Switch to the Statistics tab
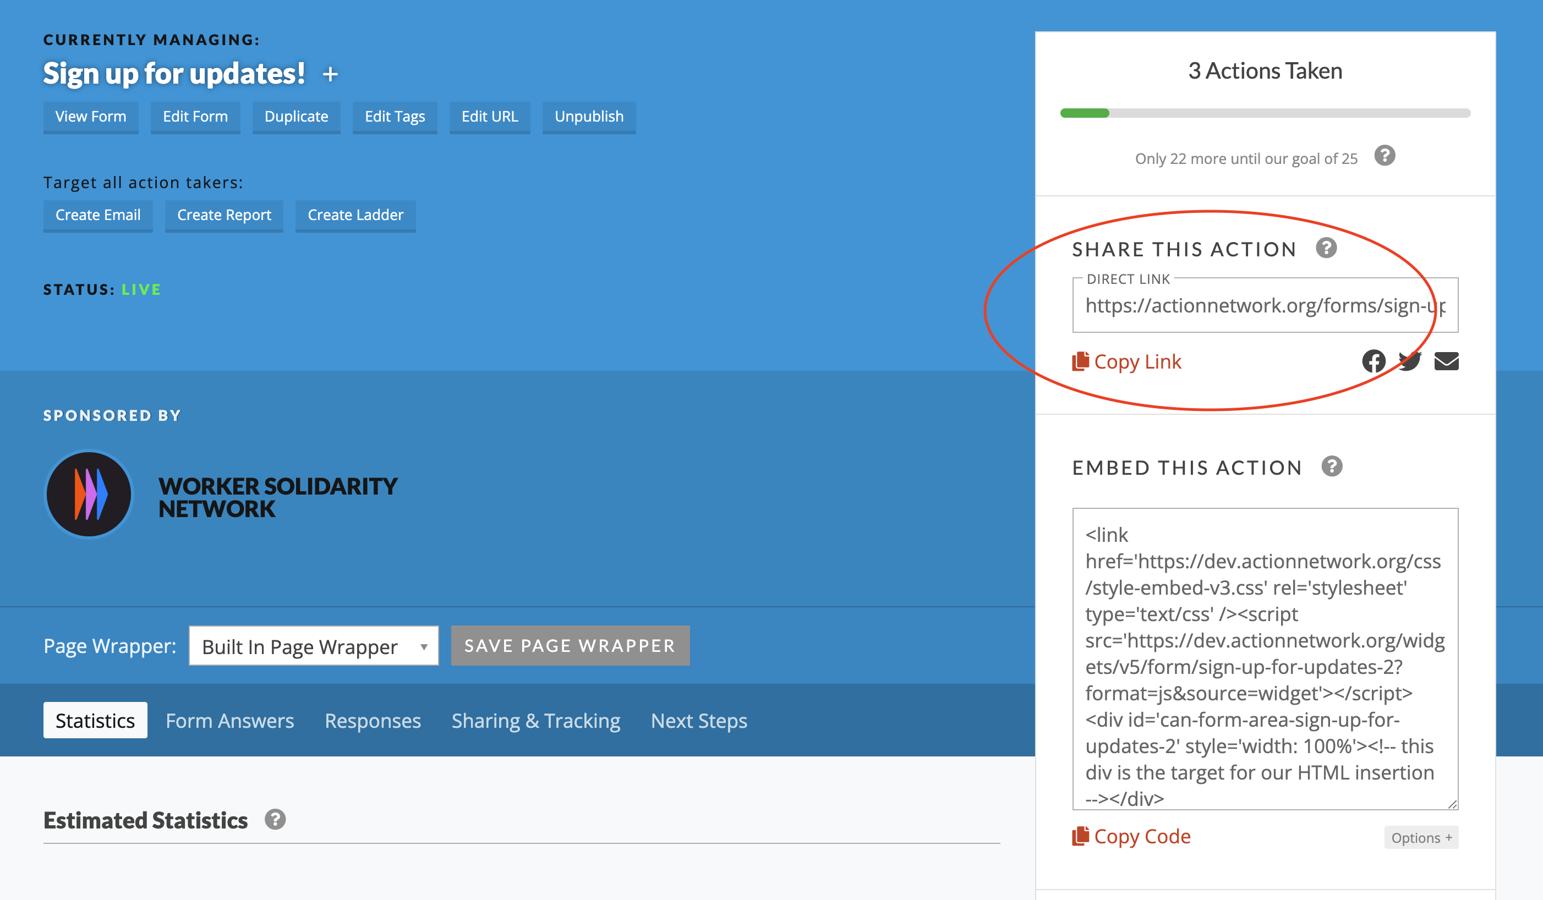 coord(95,721)
